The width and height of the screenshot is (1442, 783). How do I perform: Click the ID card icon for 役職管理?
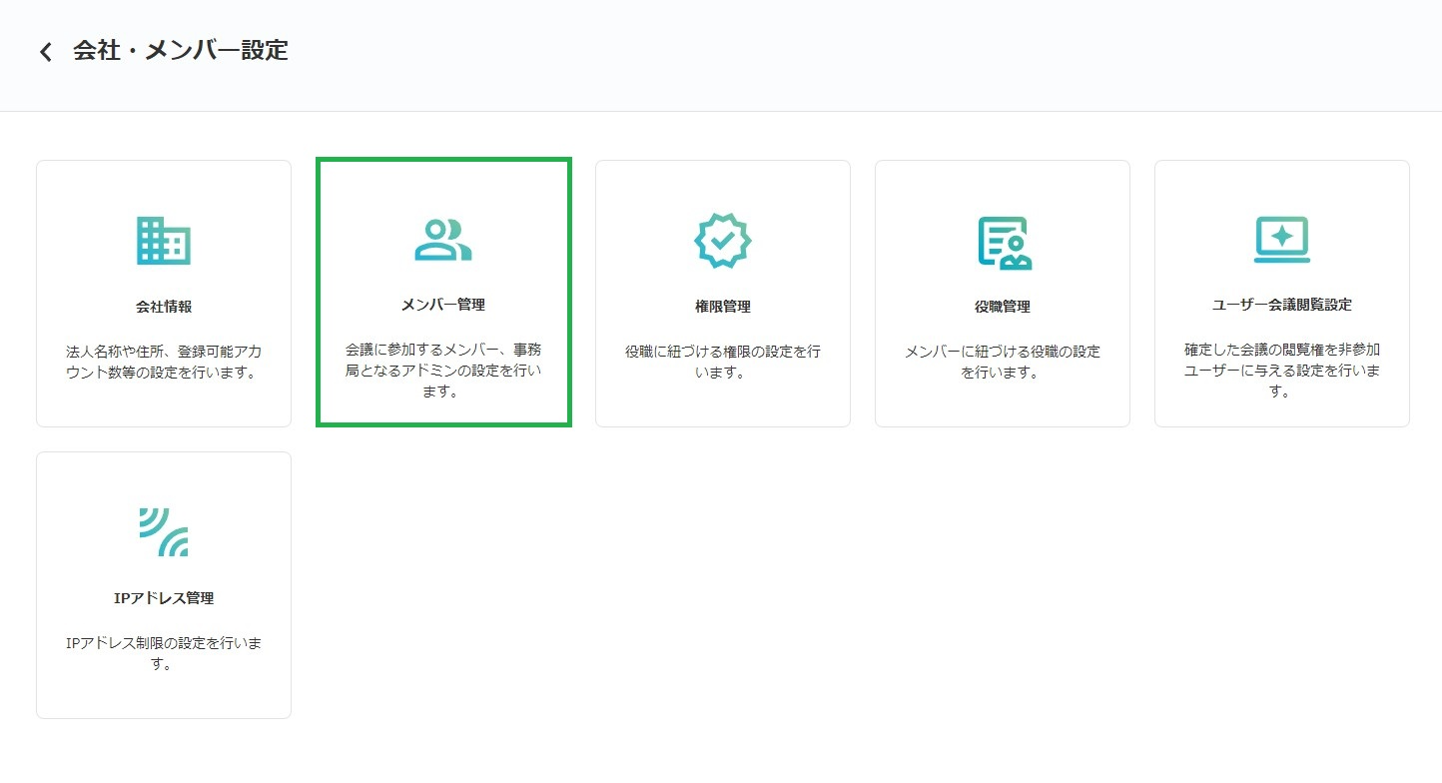[1003, 242]
